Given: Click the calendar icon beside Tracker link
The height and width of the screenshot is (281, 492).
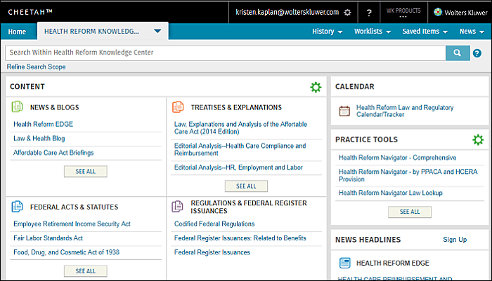Looking at the screenshot, I should coord(344,111).
